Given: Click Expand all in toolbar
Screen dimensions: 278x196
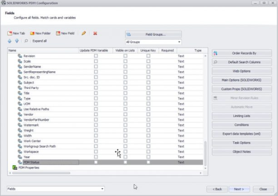Looking at the screenshot, I should tap(39, 41).
